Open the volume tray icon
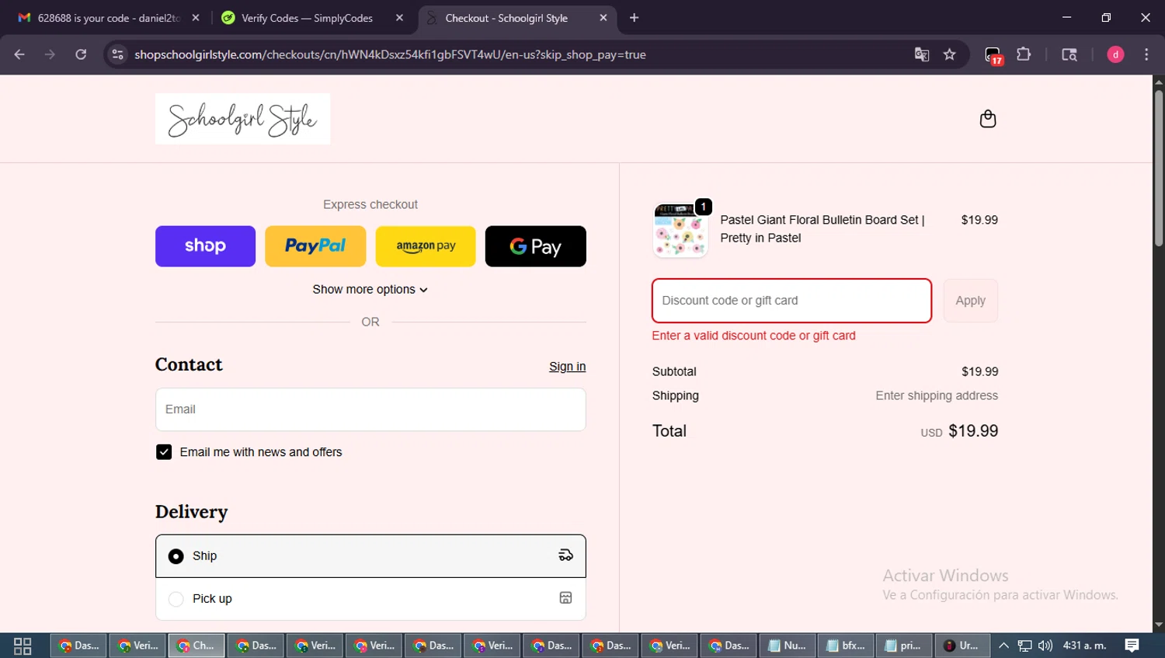Viewport: 1165px width, 658px height. point(1045,646)
